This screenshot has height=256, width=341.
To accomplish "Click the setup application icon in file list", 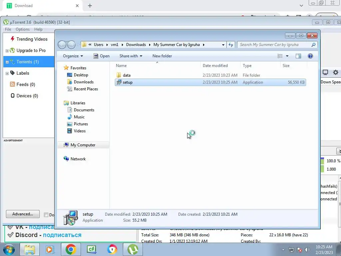I will [119, 82].
